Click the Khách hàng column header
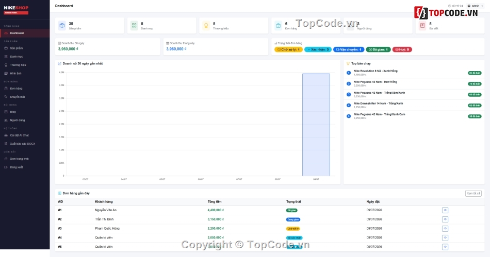Screen dimensions: 490x257 coord(104,202)
